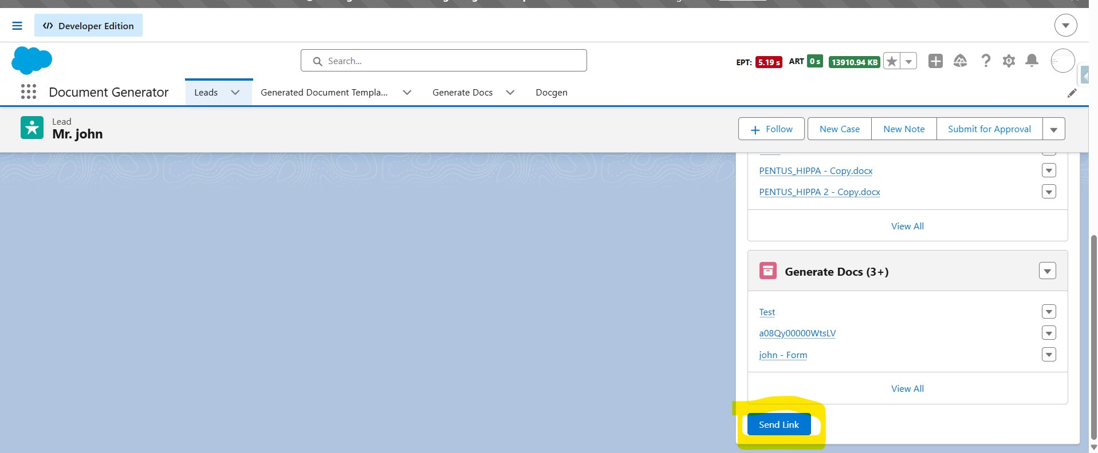Image resolution: width=1098 pixels, height=453 pixels.
Task: Open row menu for PENTUS_HIPPA - Copy.docx
Action: coord(1049,170)
